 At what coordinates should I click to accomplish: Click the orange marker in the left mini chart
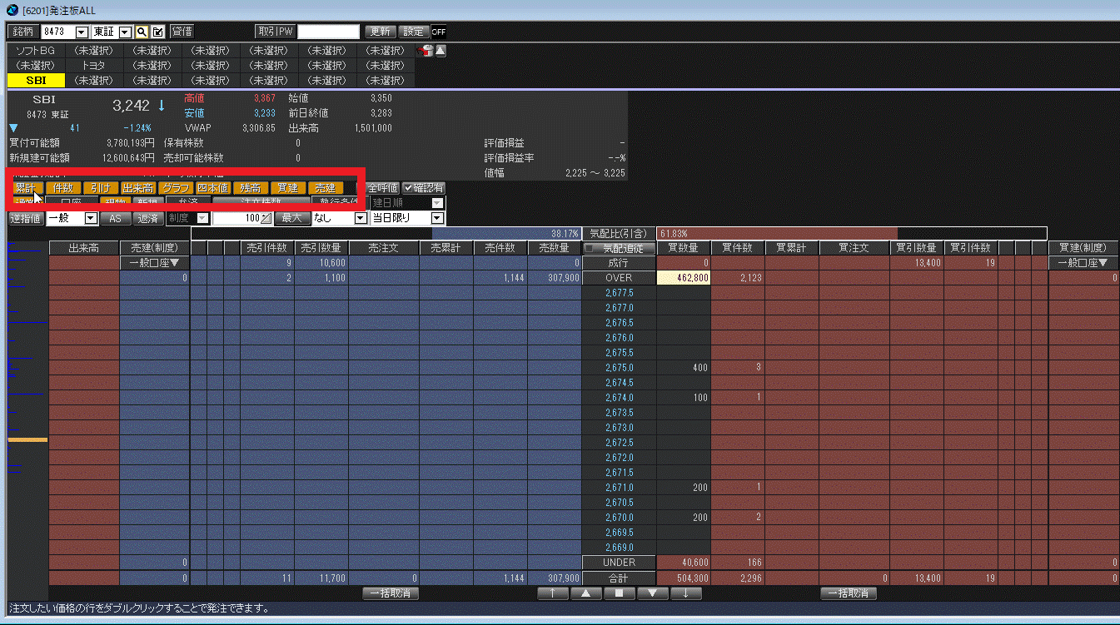(27, 439)
